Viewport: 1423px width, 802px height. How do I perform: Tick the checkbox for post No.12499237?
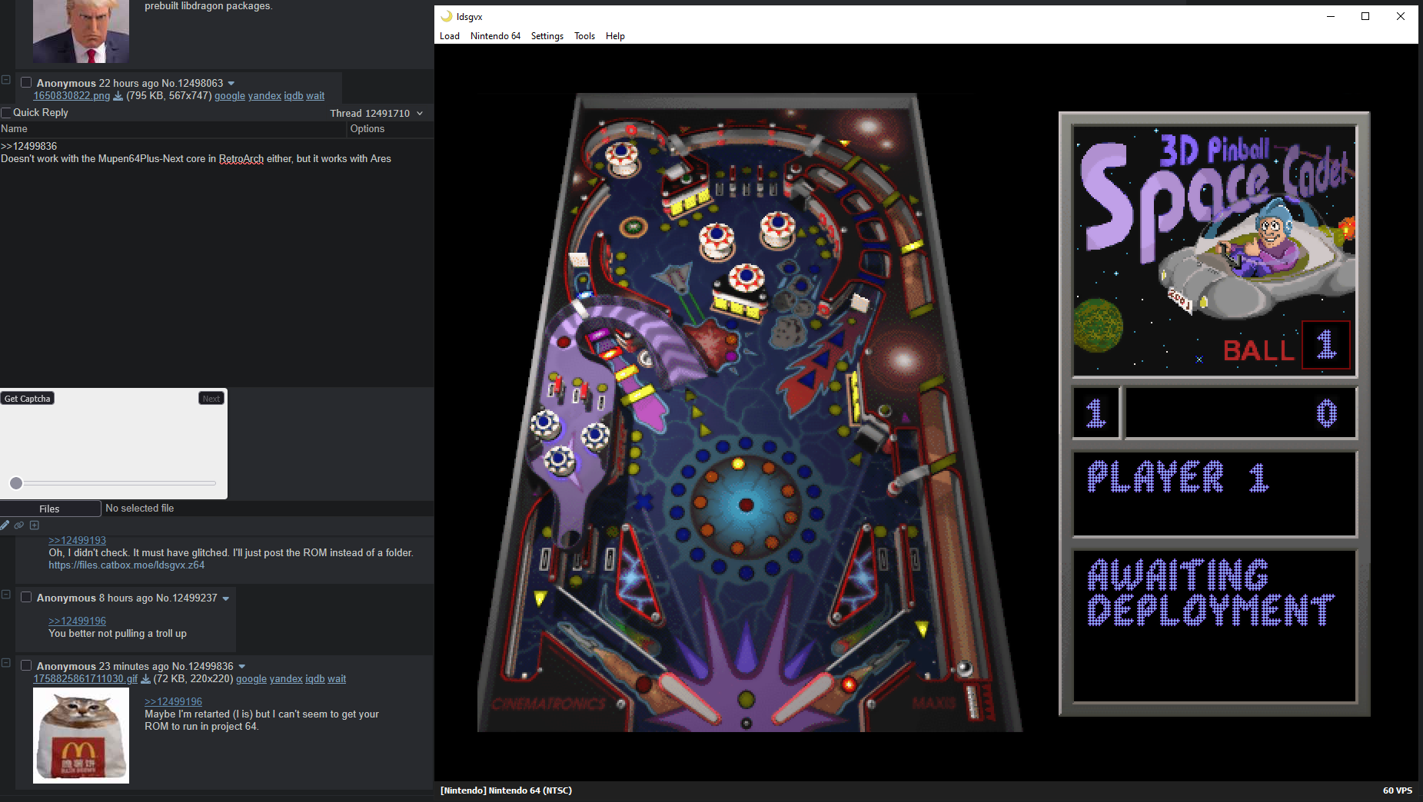(x=26, y=597)
